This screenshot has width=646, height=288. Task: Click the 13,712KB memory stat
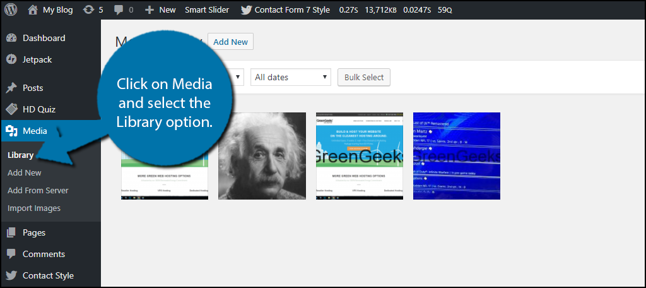point(380,10)
